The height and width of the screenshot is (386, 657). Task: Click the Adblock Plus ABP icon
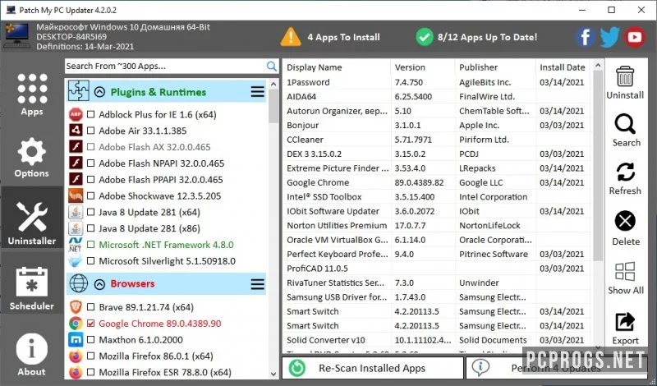[76, 114]
